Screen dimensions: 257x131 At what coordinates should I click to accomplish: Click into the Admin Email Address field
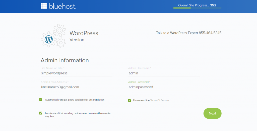76,87
